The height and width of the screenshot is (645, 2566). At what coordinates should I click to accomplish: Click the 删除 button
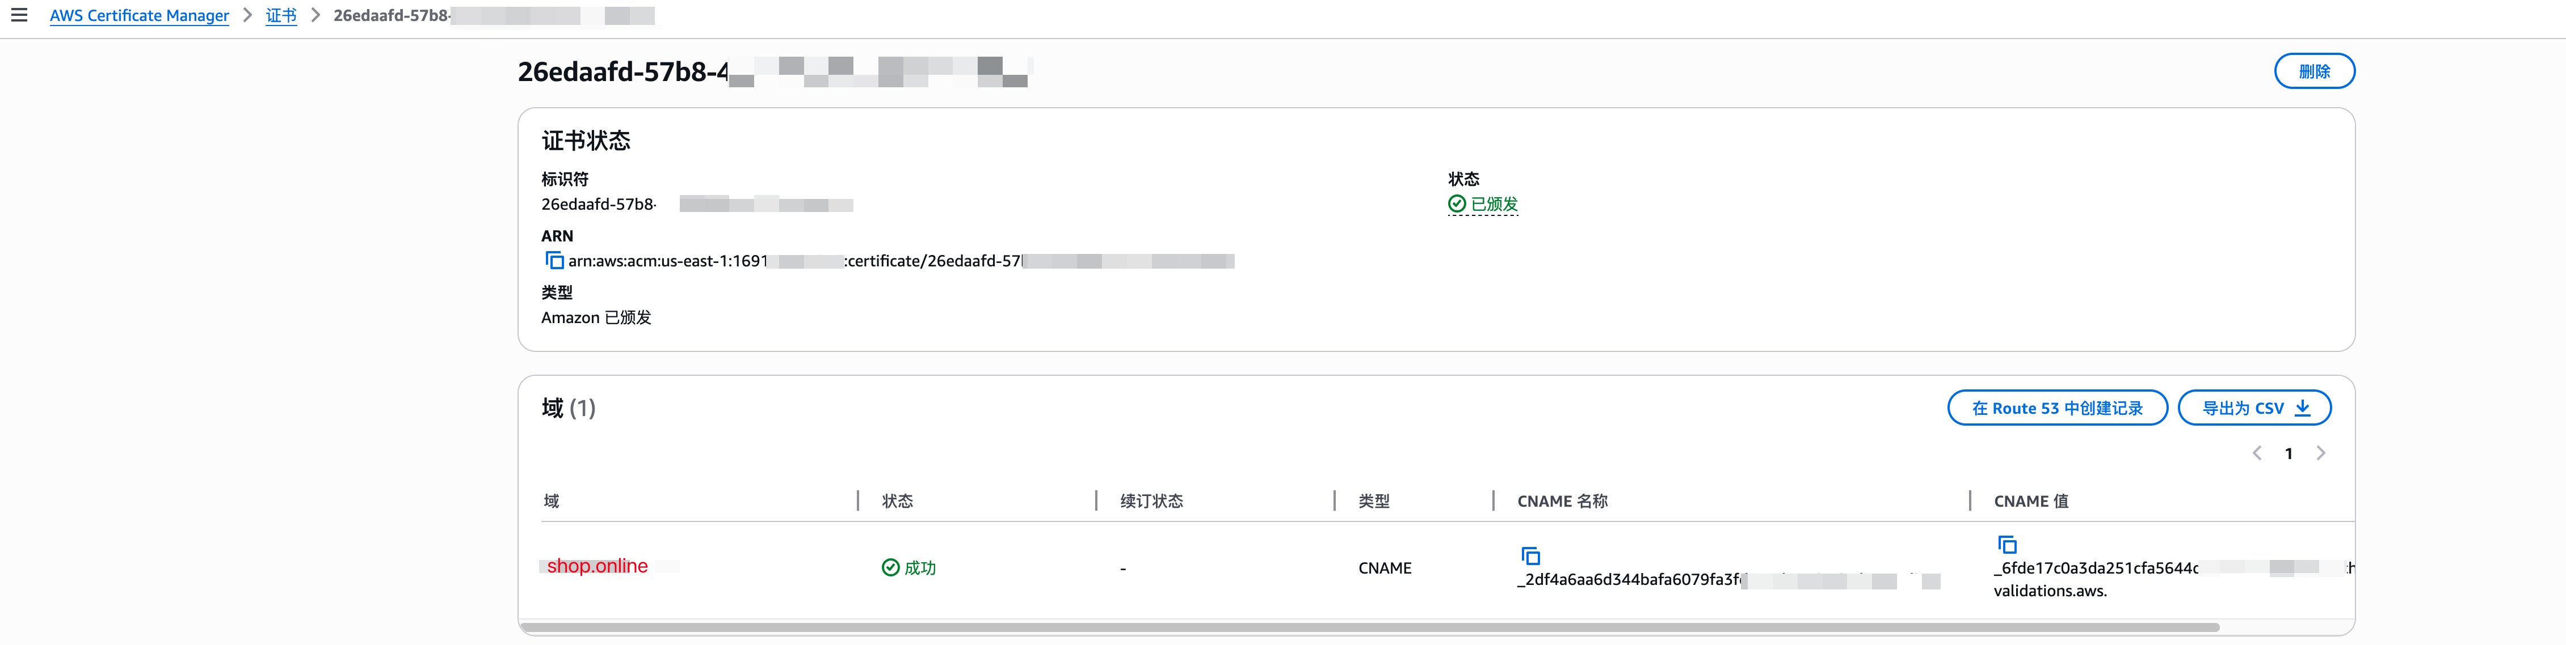[x=2314, y=71]
